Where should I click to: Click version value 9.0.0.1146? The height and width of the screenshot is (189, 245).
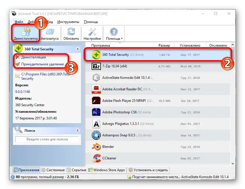(23, 92)
